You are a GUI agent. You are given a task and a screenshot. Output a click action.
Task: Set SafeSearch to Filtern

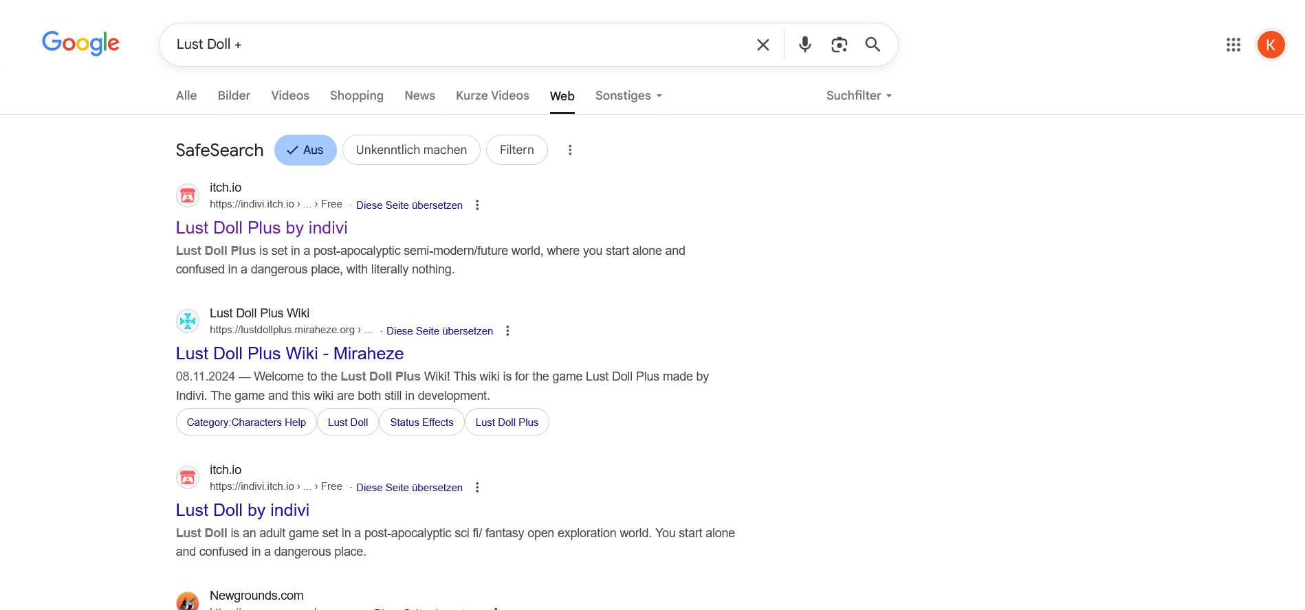click(517, 150)
